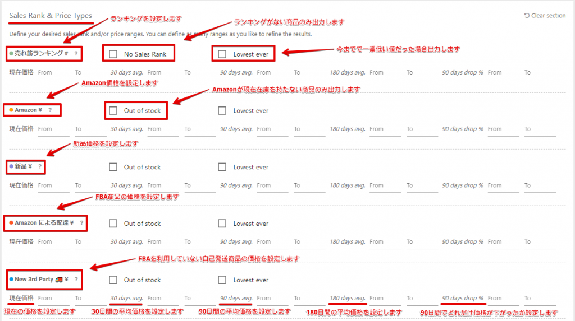The height and width of the screenshot is (321, 575).
Task: Click the 現在価格 From field under 売れ筋ランキング
Action: (x=53, y=73)
